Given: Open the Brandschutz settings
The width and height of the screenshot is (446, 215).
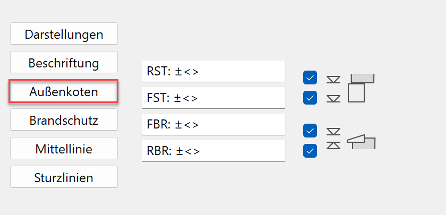Looking at the screenshot, I should (64, 120).
